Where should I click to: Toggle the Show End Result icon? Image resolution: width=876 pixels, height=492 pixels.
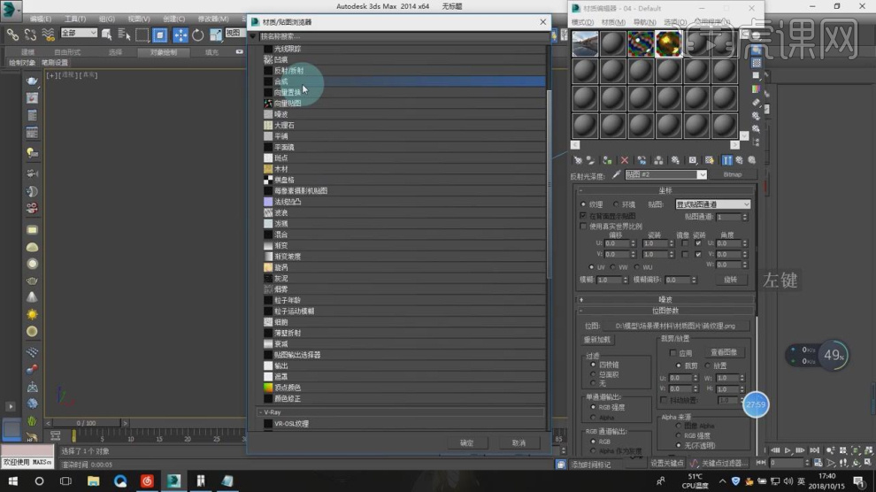pos(726,160)
